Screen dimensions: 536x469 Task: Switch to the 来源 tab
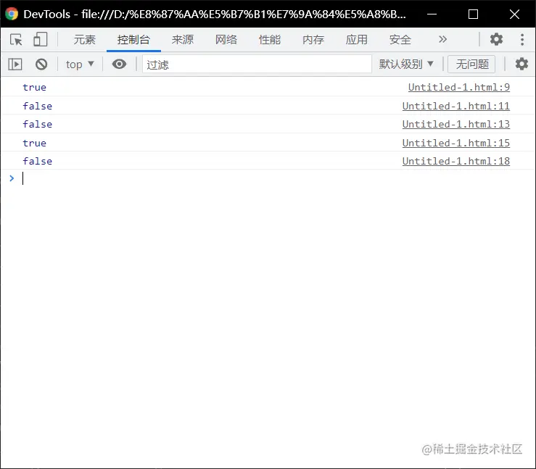pyautogui.click(x=183, y=40)
